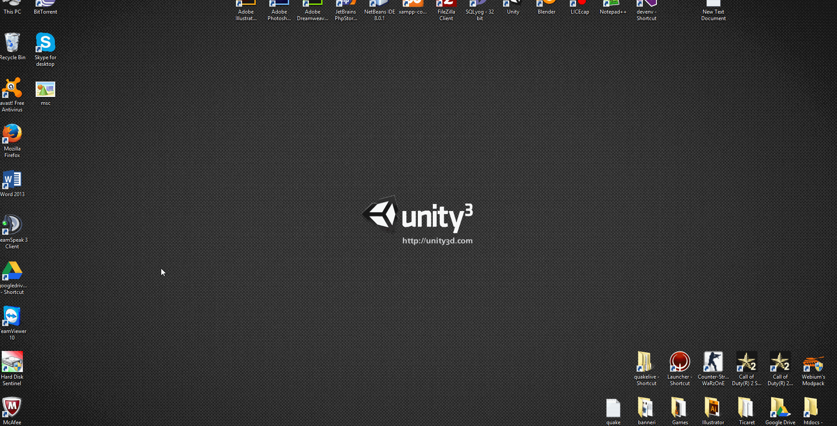Select the NetBeans IDE 8.0.1 icon
Image resolution: width=837 pixels, height=426 pixels.
(x=380, y=11)
